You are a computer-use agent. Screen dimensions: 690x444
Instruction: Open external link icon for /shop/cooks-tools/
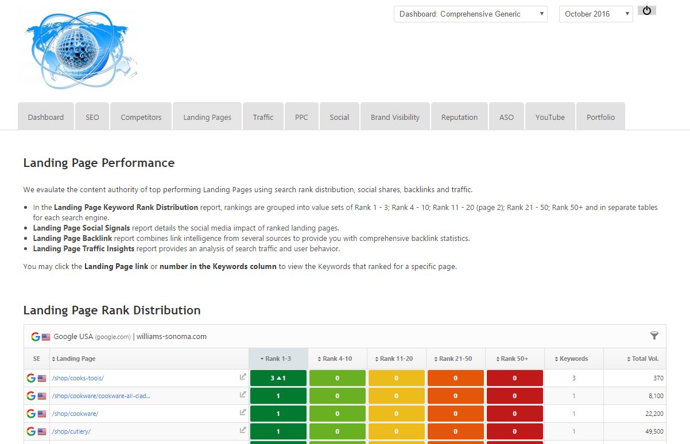click(x=243, y=377)
